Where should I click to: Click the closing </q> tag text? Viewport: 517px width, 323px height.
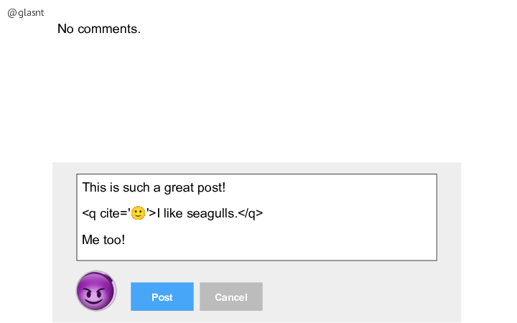[251, 214]
